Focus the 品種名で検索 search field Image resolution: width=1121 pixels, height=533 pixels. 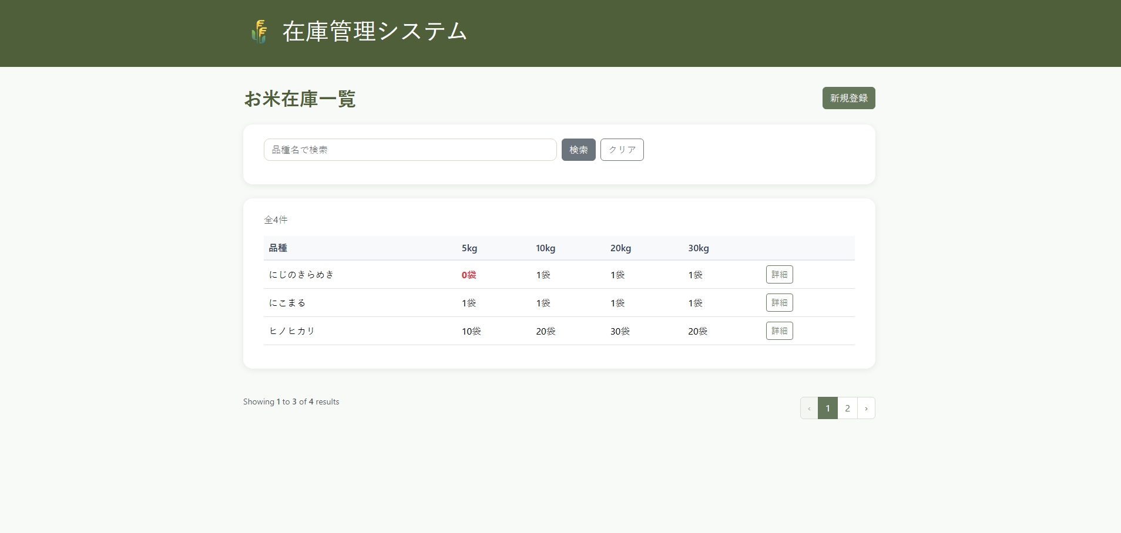tap(410, 150)
